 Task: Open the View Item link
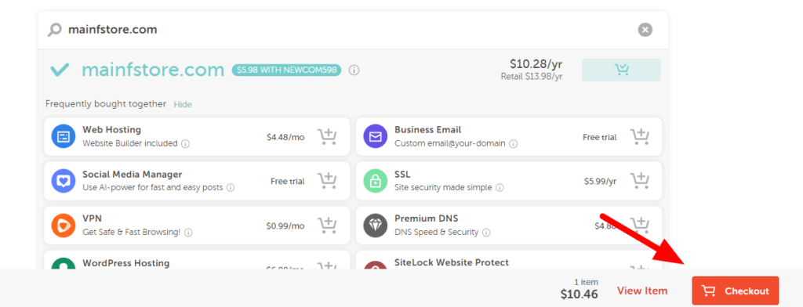coord(642,291)
